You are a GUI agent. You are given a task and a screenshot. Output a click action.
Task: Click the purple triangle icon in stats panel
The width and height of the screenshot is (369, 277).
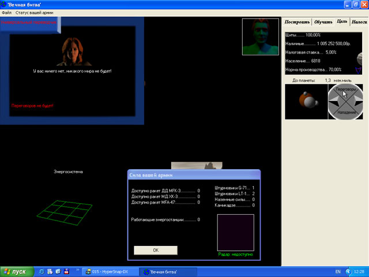359,69
